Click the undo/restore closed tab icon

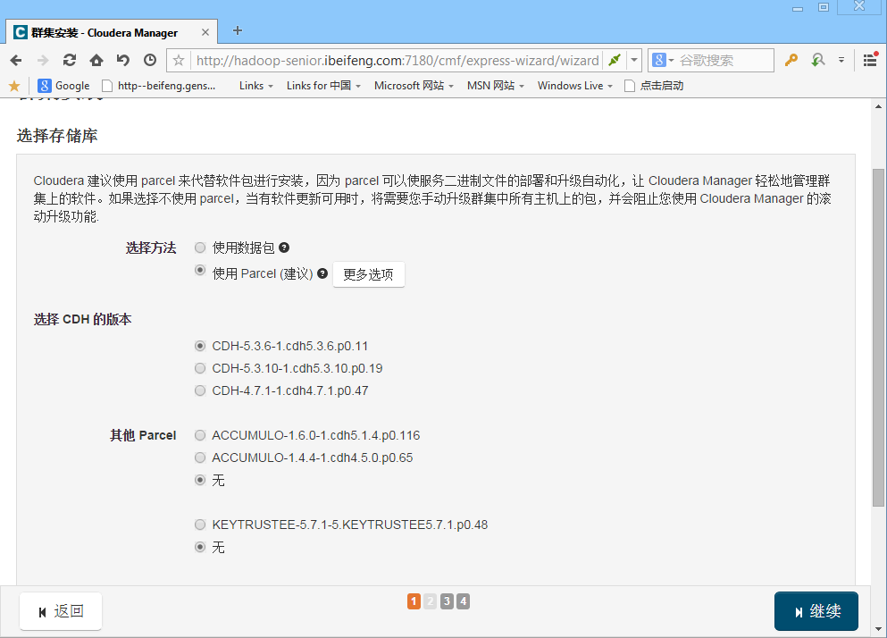(x=122, y=60)
